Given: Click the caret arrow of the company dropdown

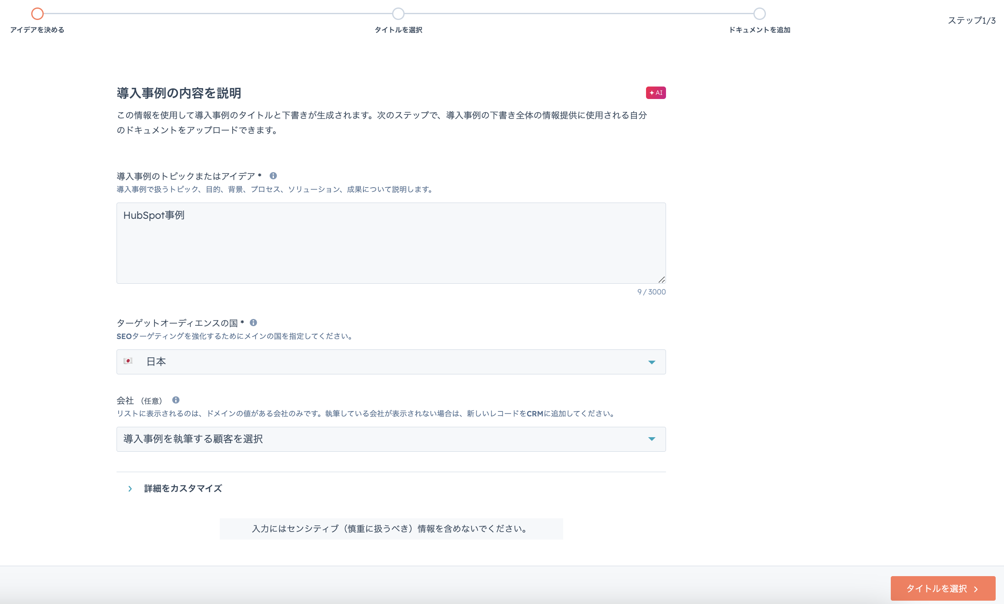Looking at the screenshot, I should coord(652,439).
